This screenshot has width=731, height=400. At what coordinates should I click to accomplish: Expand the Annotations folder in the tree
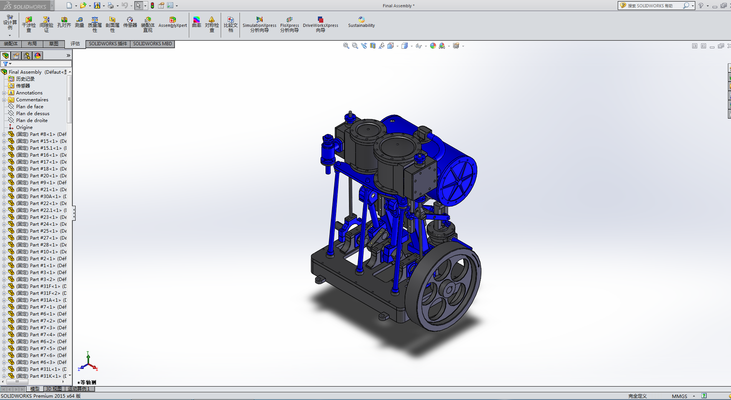[x=4, y=93]
